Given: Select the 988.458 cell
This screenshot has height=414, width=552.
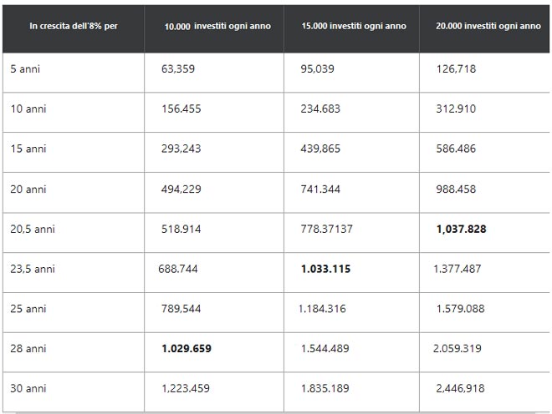Looking at the screenshot, I should [x=456, y=189].
